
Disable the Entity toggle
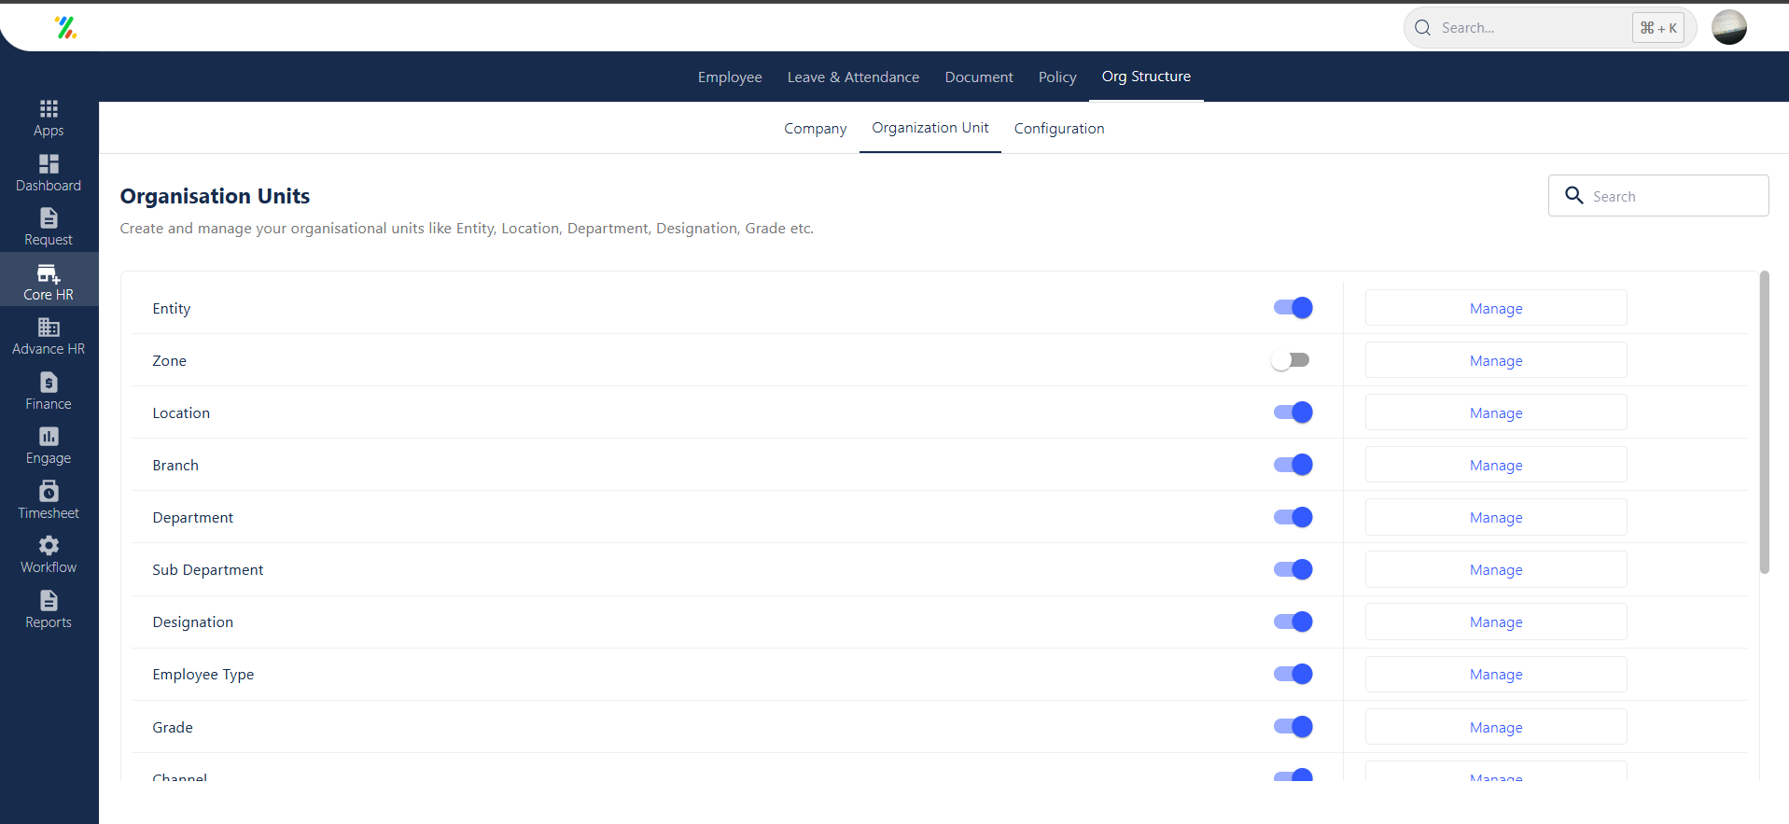tap(1293, 308)
